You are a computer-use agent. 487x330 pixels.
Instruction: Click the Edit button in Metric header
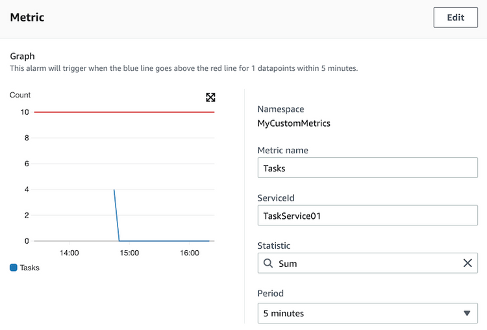pos(455,18)
